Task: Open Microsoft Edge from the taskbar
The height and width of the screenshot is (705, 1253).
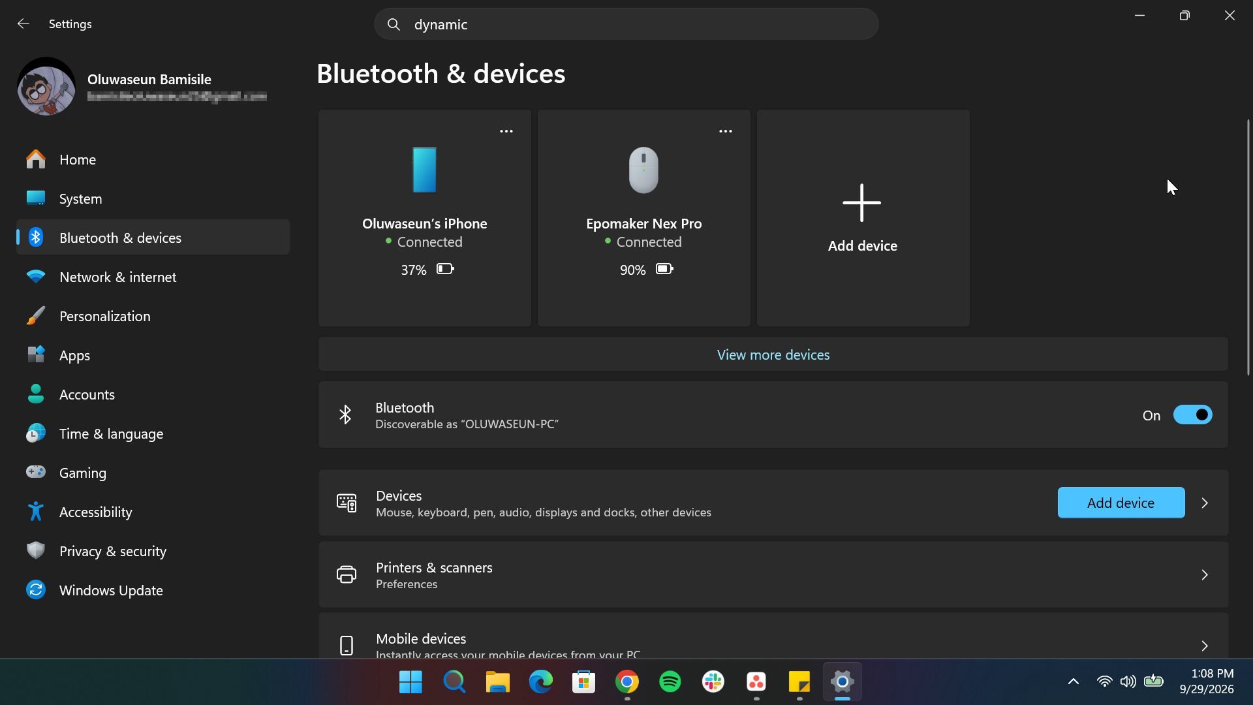Action: click(540, 682)
